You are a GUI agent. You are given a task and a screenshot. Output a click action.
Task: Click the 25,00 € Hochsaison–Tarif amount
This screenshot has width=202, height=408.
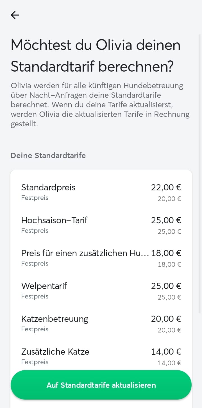point(166,220)
